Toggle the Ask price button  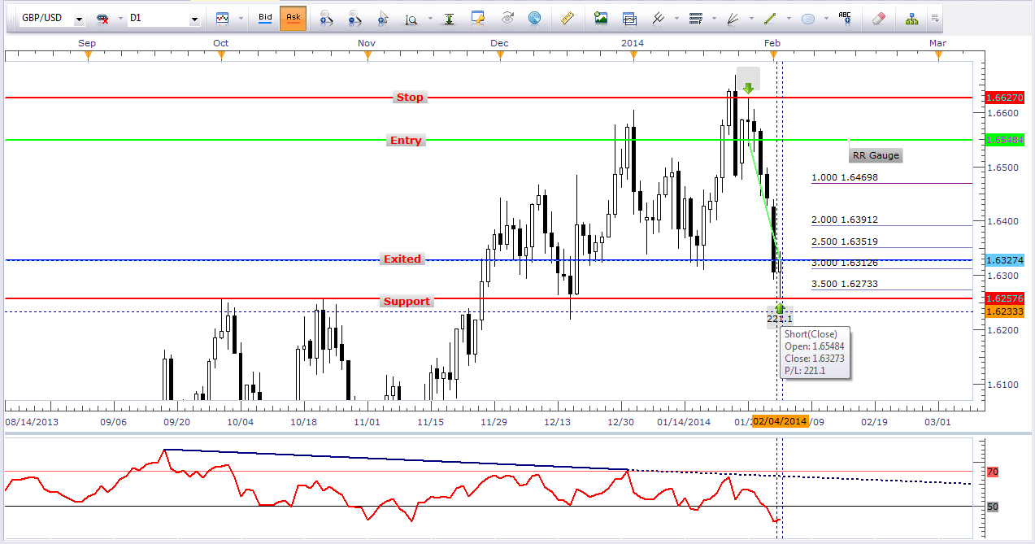point(293,17)
